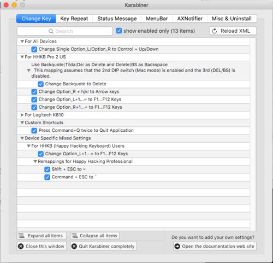Image resolution: width=273 pixels, height=263 pixels.
Task: Click Expand all items button
Action: click(x=42, y=236)
